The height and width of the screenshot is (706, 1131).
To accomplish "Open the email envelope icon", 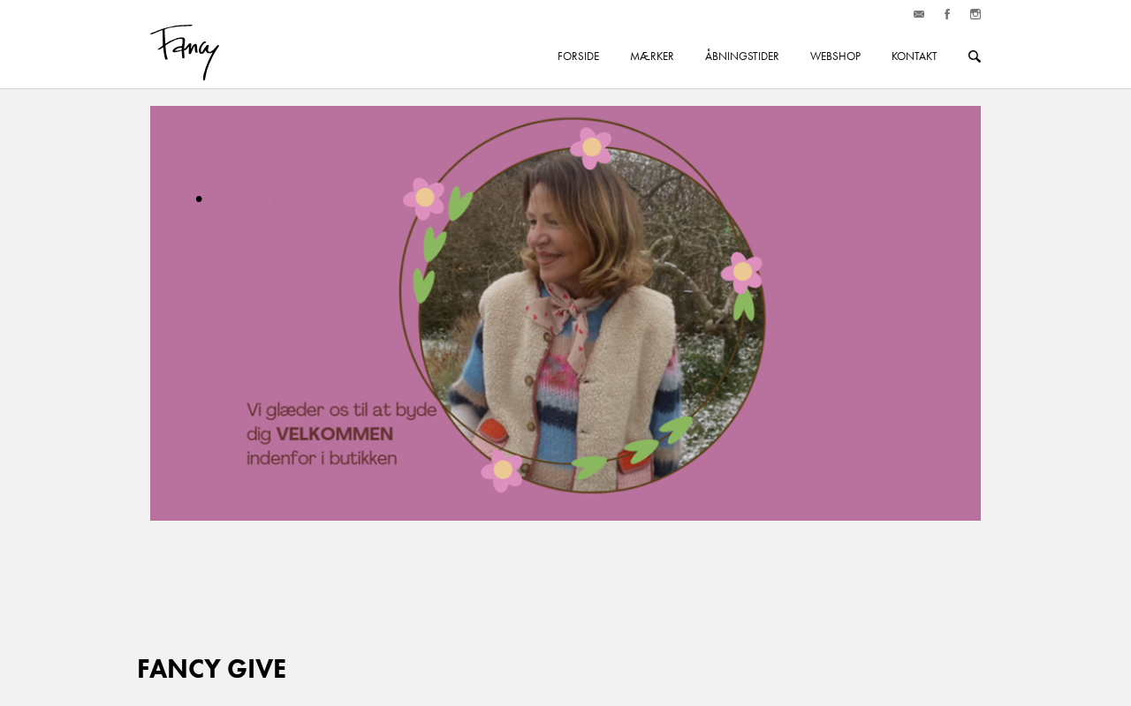I will 919,14.
